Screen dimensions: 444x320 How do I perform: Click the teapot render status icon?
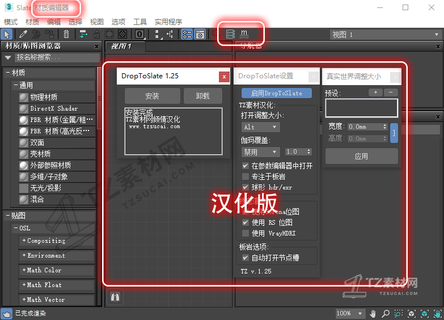(x=6, y=314)
